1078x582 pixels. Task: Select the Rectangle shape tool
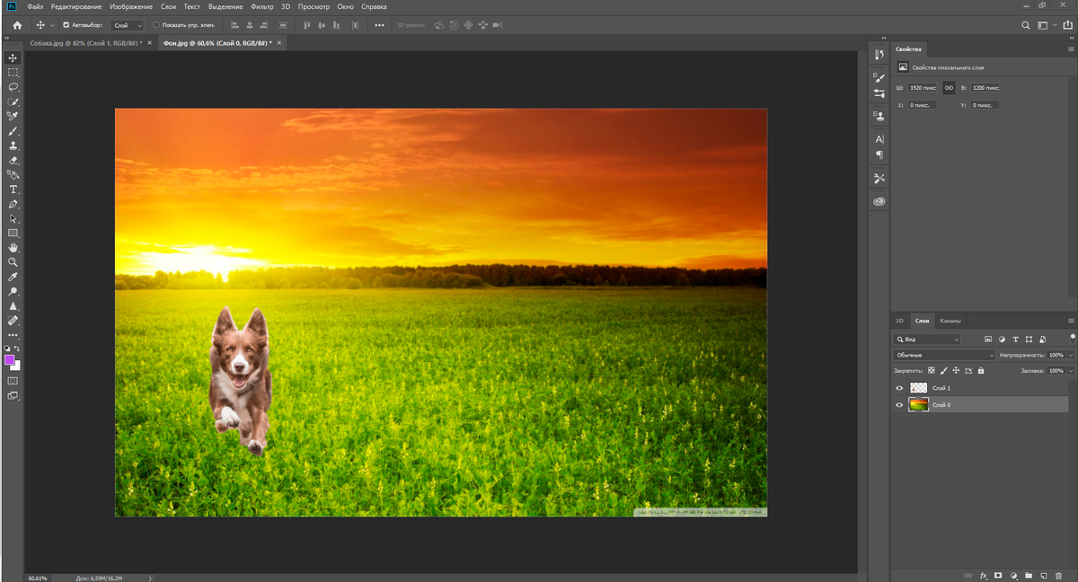[13, 233]
